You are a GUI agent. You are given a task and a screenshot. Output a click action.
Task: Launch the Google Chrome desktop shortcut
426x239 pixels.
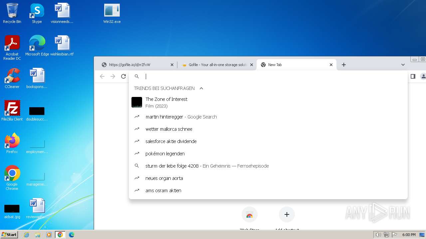click(12, 178)
